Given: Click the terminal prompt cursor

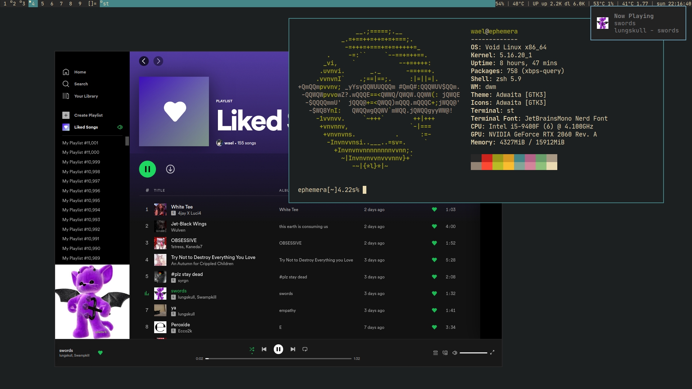Looking at the screenshot, I should pos(365,190).
